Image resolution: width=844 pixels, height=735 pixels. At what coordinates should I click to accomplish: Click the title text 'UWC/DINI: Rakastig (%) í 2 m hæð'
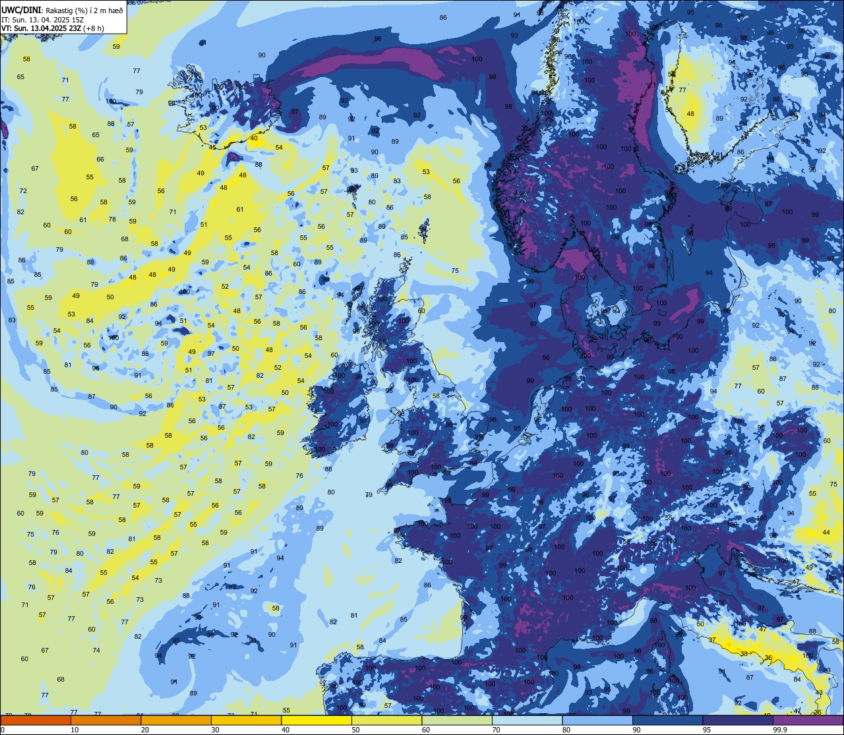[x=62, y=11]
